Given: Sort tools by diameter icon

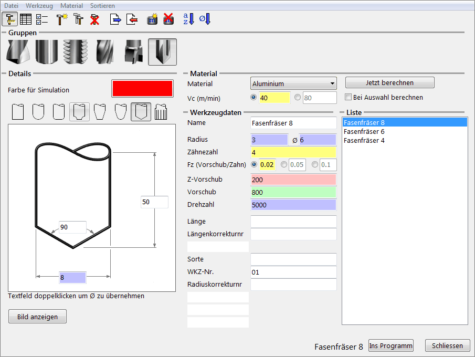Looking at the screenshot, I should (x=205, y=19).
